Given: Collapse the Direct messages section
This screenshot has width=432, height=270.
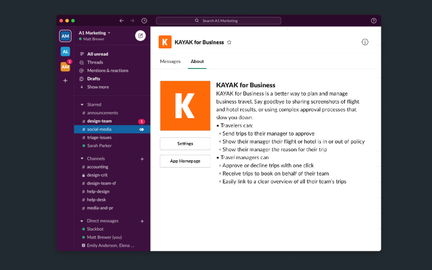Looking at the screenshot, I should pos(82,221).
